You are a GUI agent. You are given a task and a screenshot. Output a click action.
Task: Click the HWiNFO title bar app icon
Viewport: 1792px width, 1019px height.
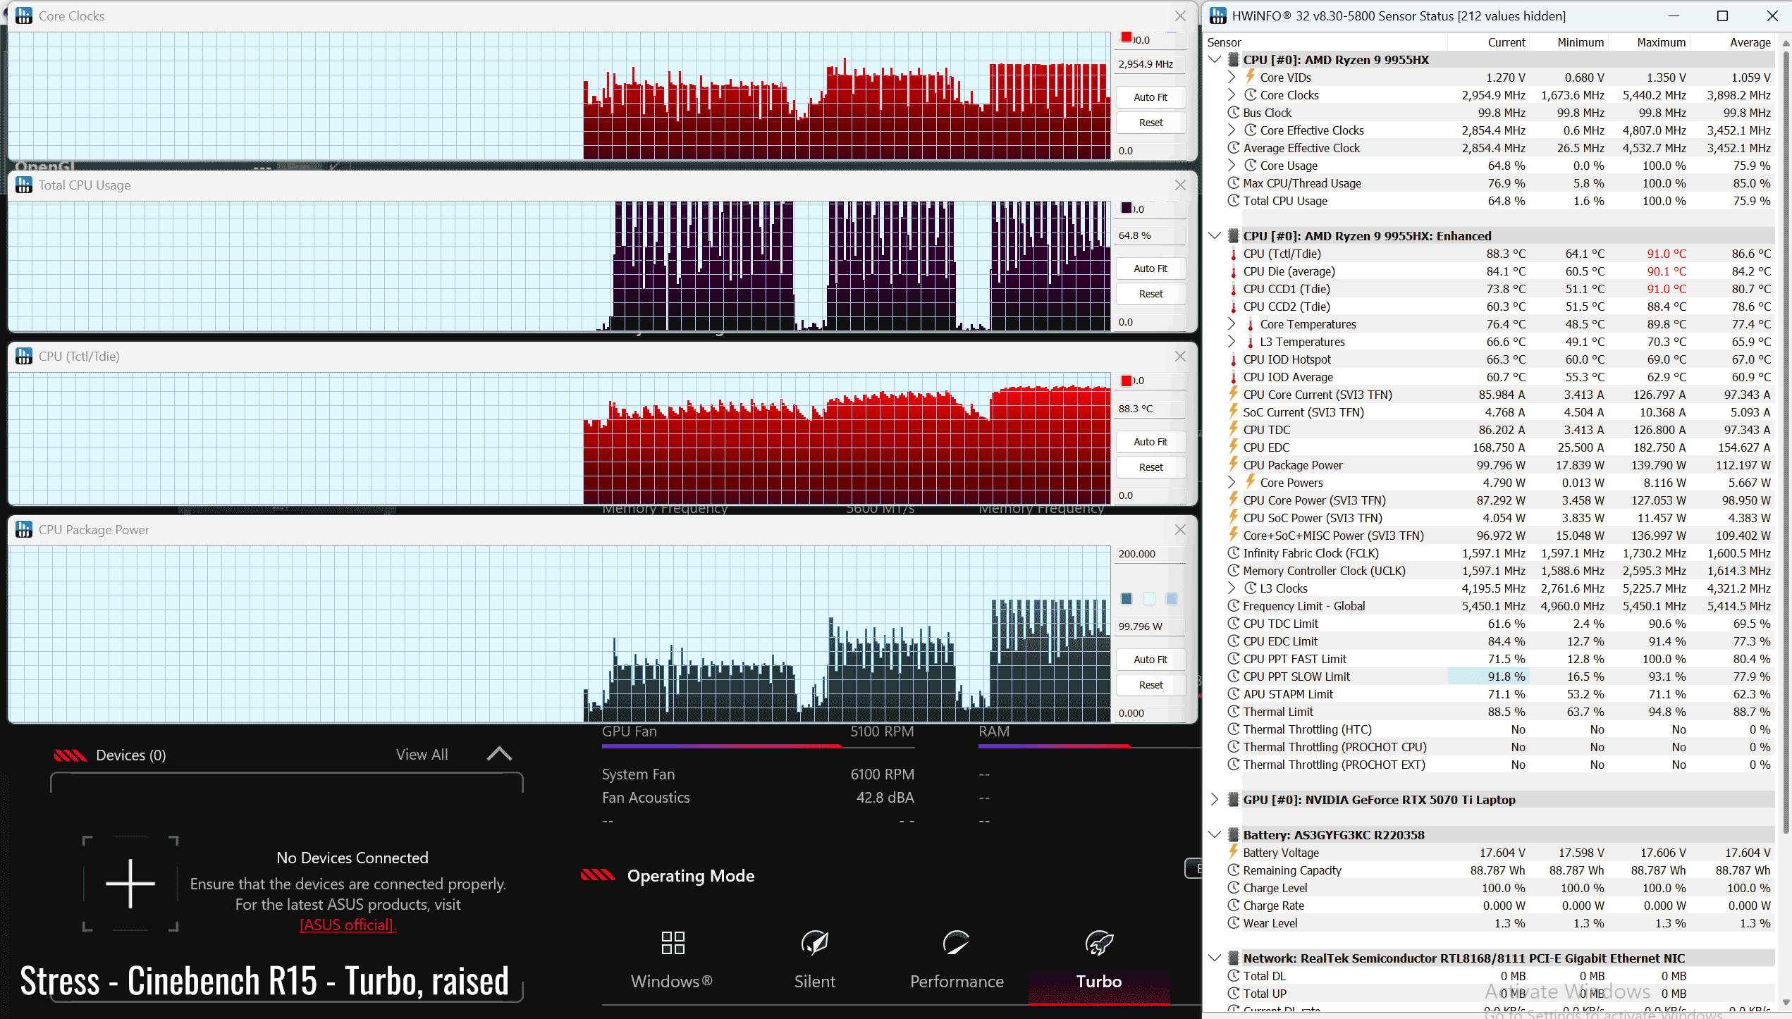[1217, 16]
